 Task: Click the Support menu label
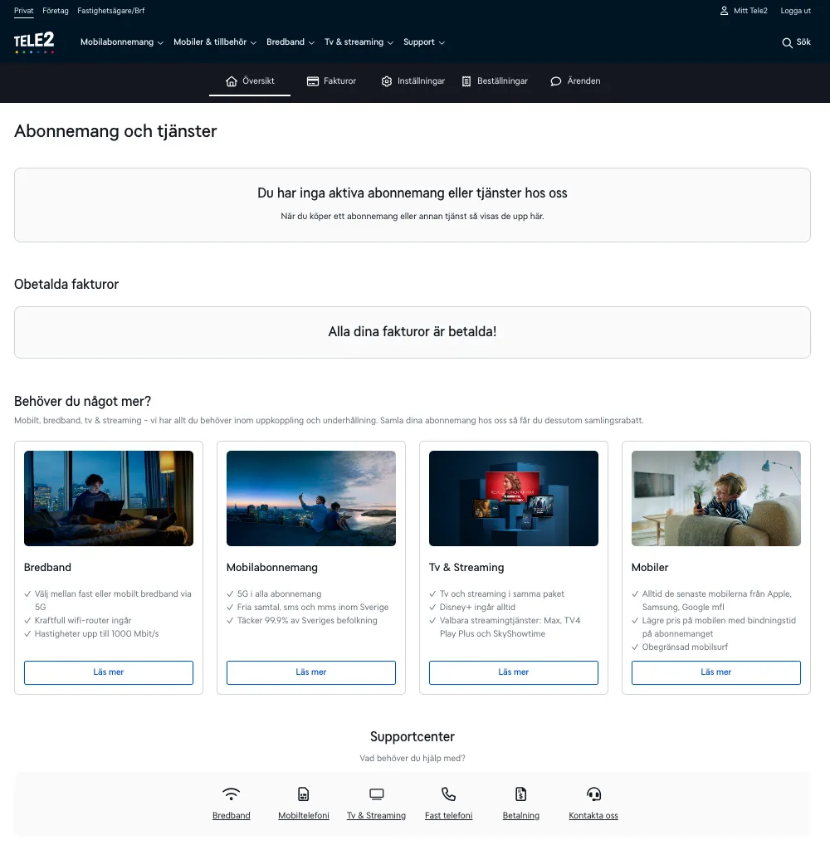point(419,42)
